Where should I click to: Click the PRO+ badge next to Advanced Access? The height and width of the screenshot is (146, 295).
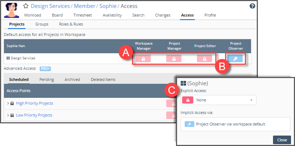(x=45, y=68)
